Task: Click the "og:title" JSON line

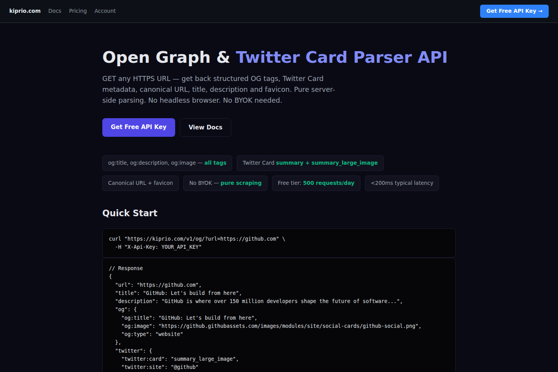Action: pyautogui.click(x=189, y=318)
